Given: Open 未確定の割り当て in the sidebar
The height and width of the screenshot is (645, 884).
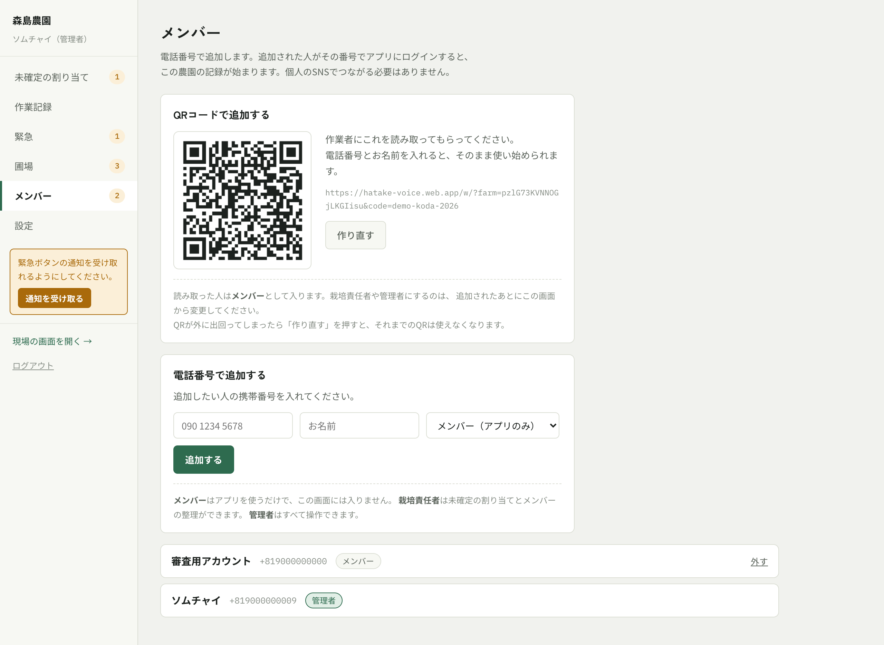Looking at the screenshot, I should [69, 77].
